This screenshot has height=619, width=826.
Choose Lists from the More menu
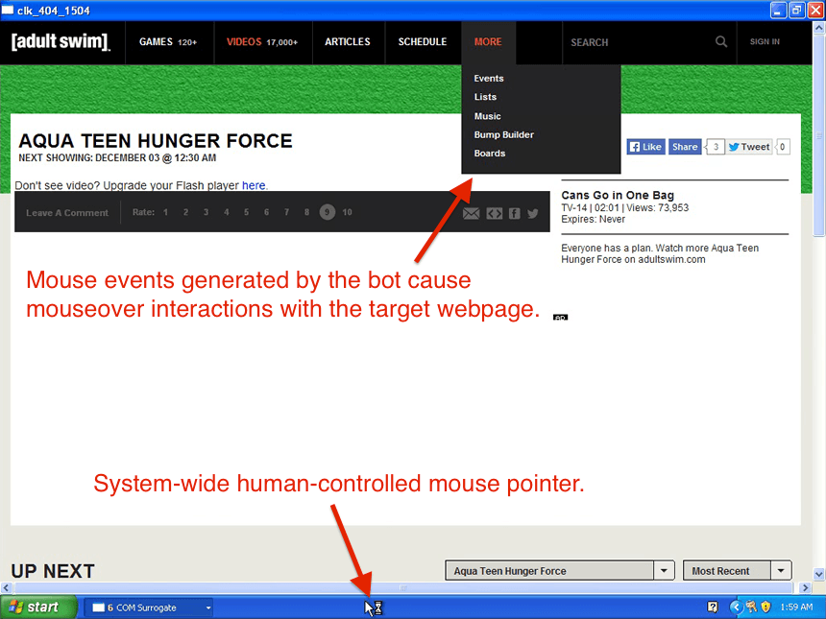(x=485, y=97)
